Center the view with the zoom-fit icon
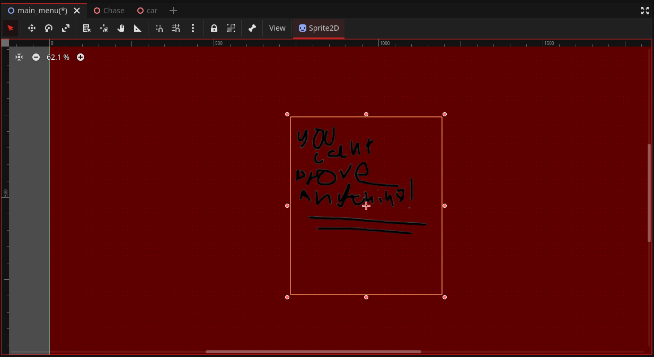Viewport: 654px width, 357px height. [19, 57]
